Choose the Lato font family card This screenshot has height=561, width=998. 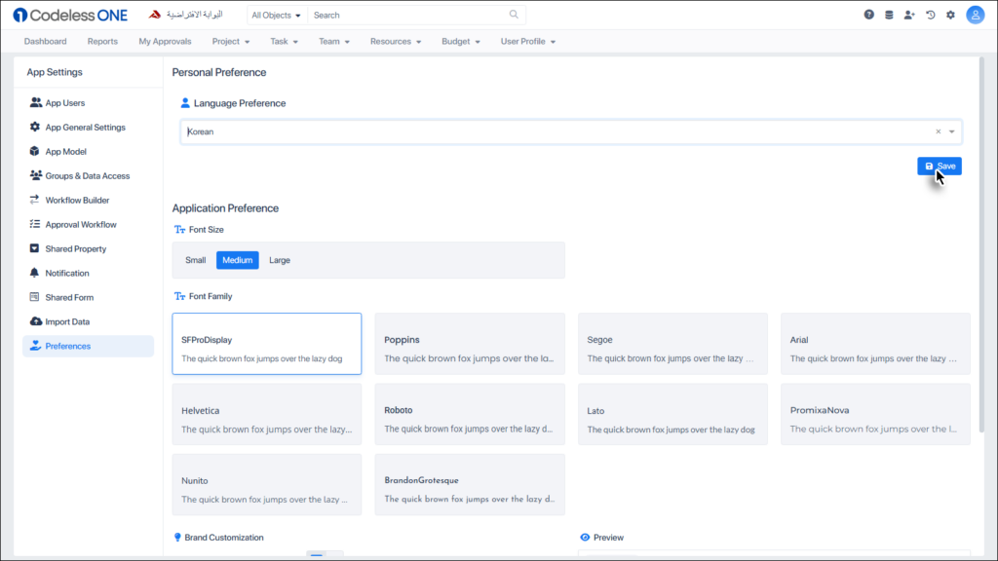click(x=672, y=414)
